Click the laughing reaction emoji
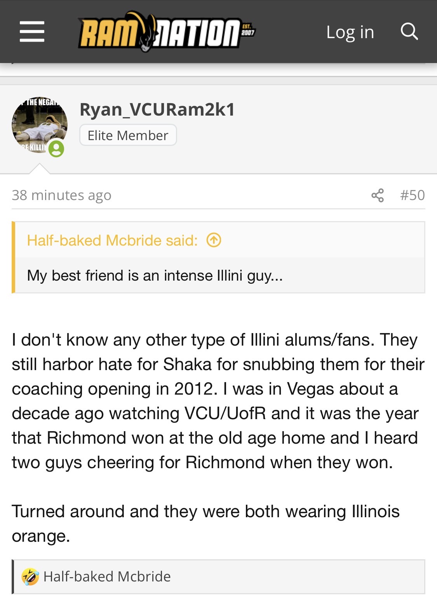Image resolution: width=437 pixels, height=597 pixels. 30,576
